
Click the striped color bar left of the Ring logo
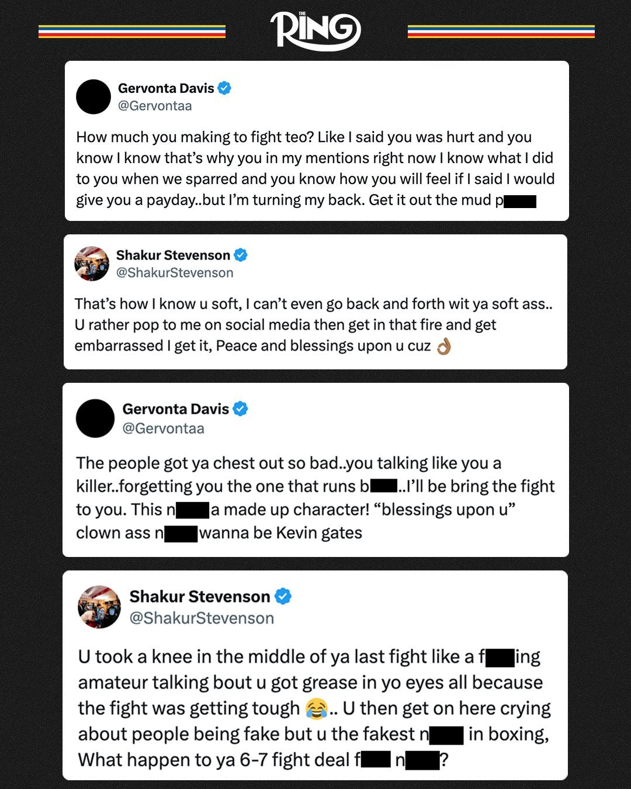(x=132, y=31)
